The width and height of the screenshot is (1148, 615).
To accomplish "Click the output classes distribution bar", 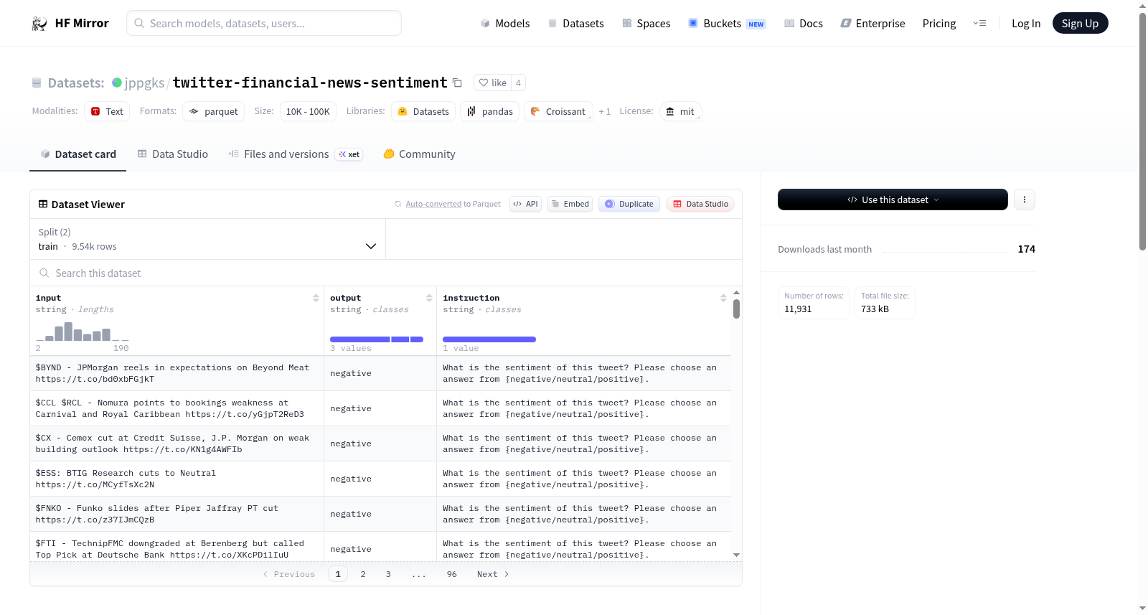I will pyautogui.click(x=377, y=339).
